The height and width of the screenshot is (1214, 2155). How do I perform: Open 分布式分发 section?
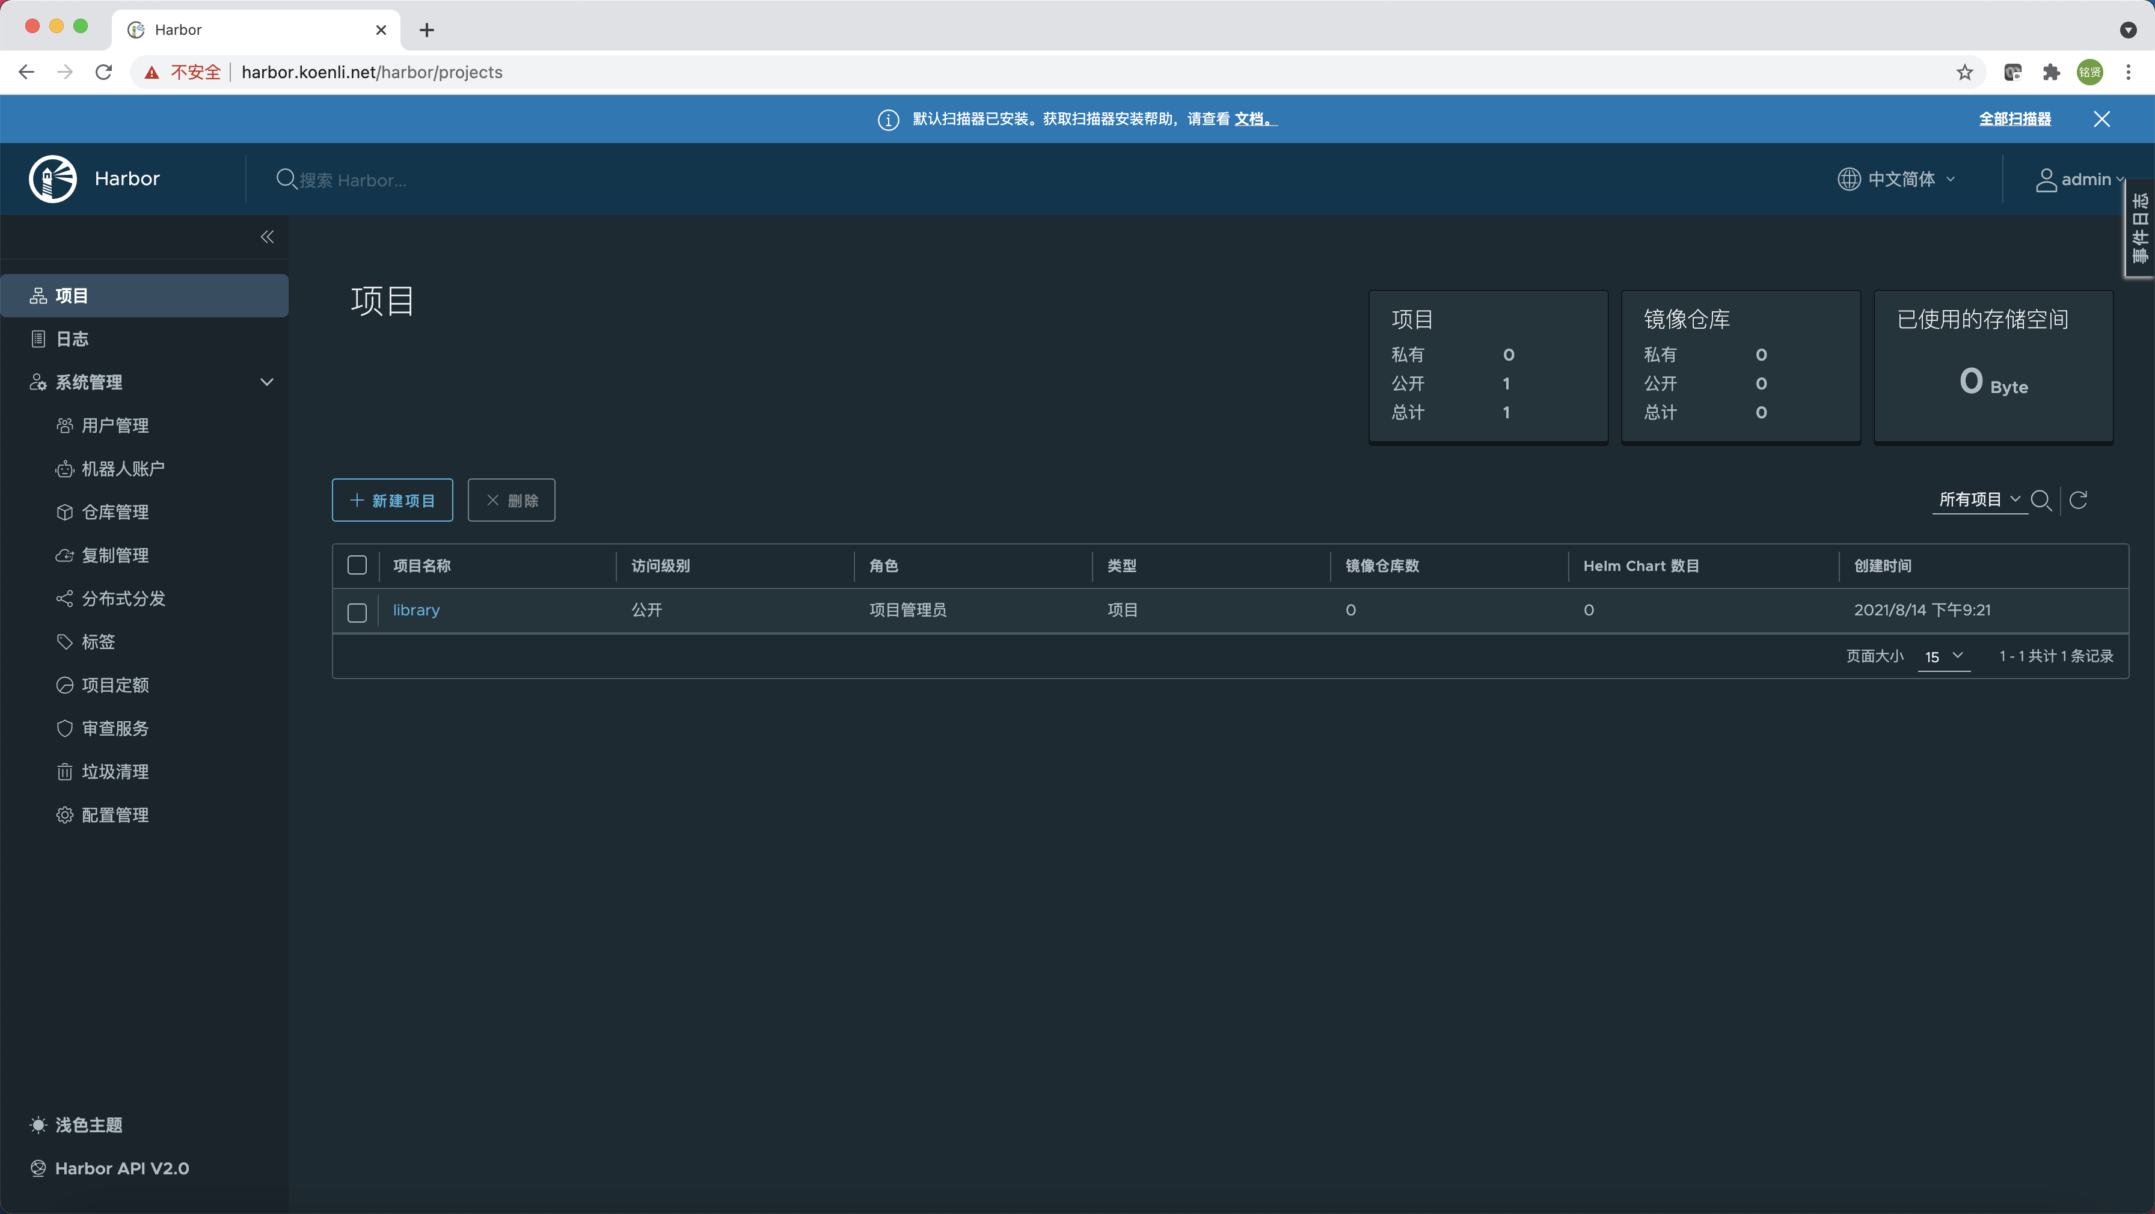click(x=123, y=599)
